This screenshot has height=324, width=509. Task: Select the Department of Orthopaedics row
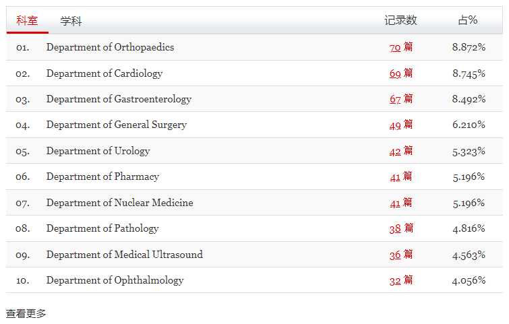coord(255,47)
